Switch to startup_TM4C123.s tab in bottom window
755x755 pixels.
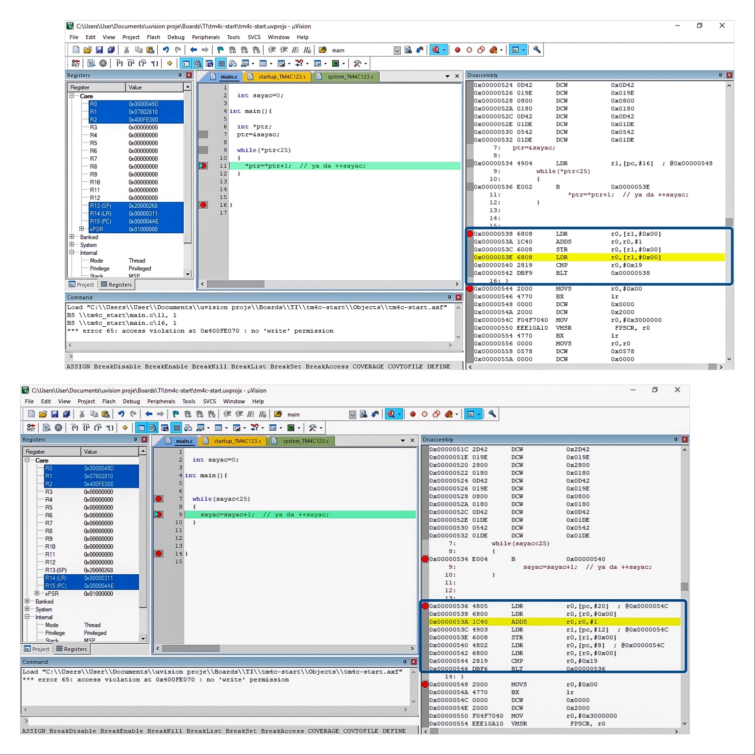click(x=237, y=441)
